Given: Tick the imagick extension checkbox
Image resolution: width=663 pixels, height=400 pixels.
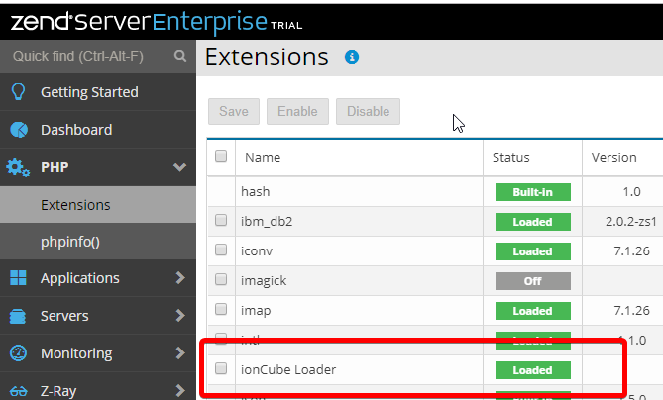Looking at the screenshot, I should 221,281.
